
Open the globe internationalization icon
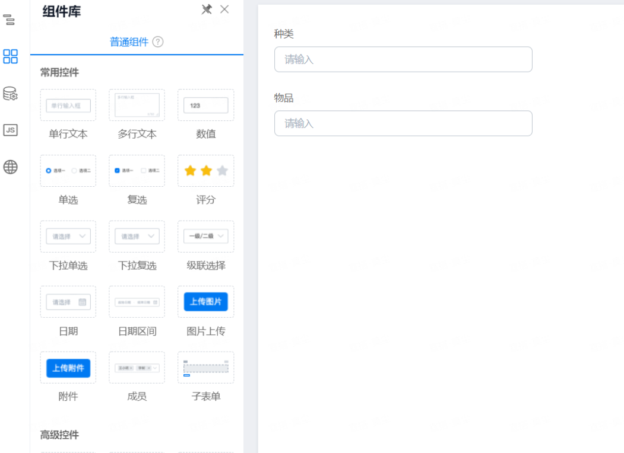click(x=10, y=167)
